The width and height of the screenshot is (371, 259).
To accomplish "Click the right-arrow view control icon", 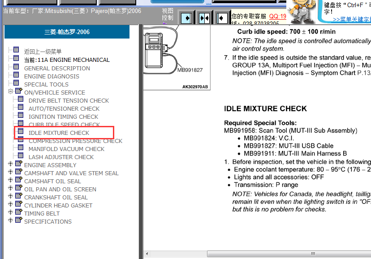I will click(x=186, y=18).
